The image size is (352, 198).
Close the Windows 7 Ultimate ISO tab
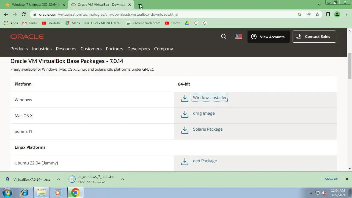64,5
